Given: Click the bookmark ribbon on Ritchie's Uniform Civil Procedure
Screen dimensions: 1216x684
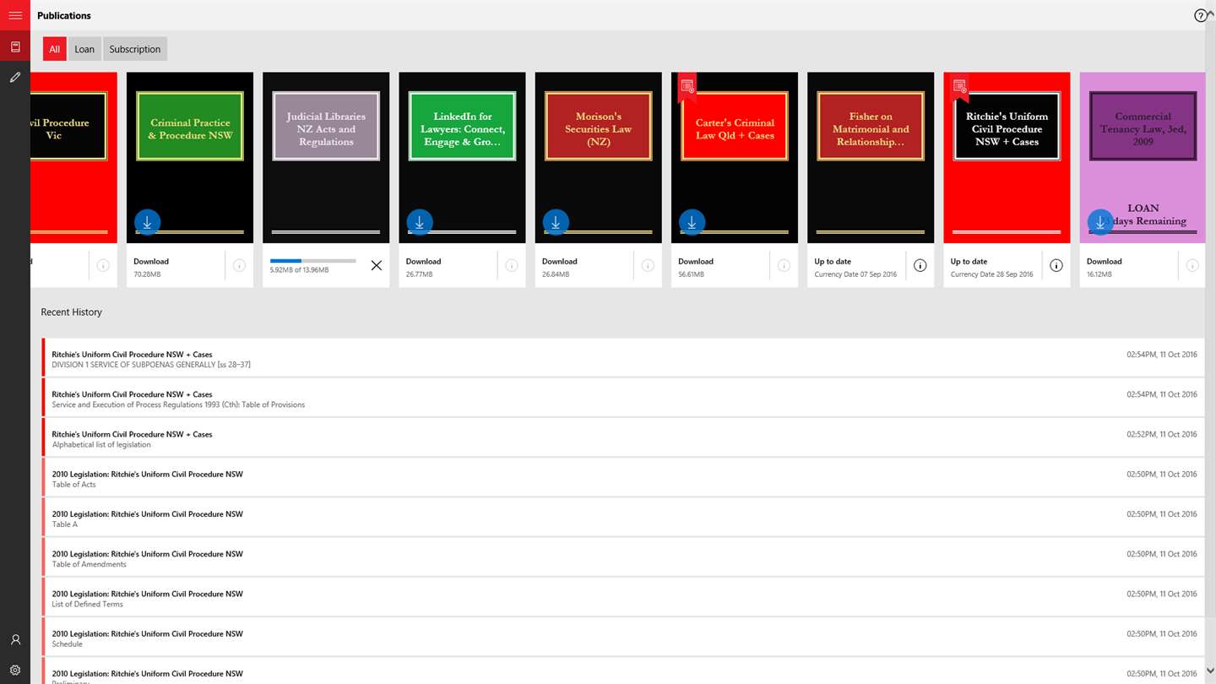Looking at the screenshot, I should pos(960,86).
